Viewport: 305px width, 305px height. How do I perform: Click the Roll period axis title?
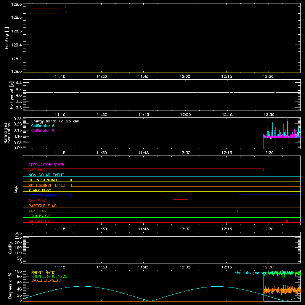click(11, 95)
